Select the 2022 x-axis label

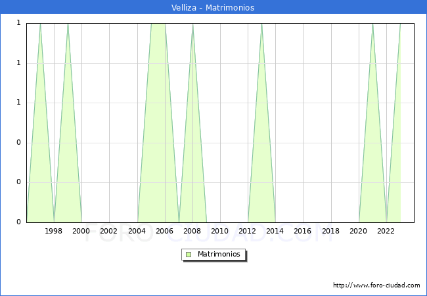[x=386, y=232]
